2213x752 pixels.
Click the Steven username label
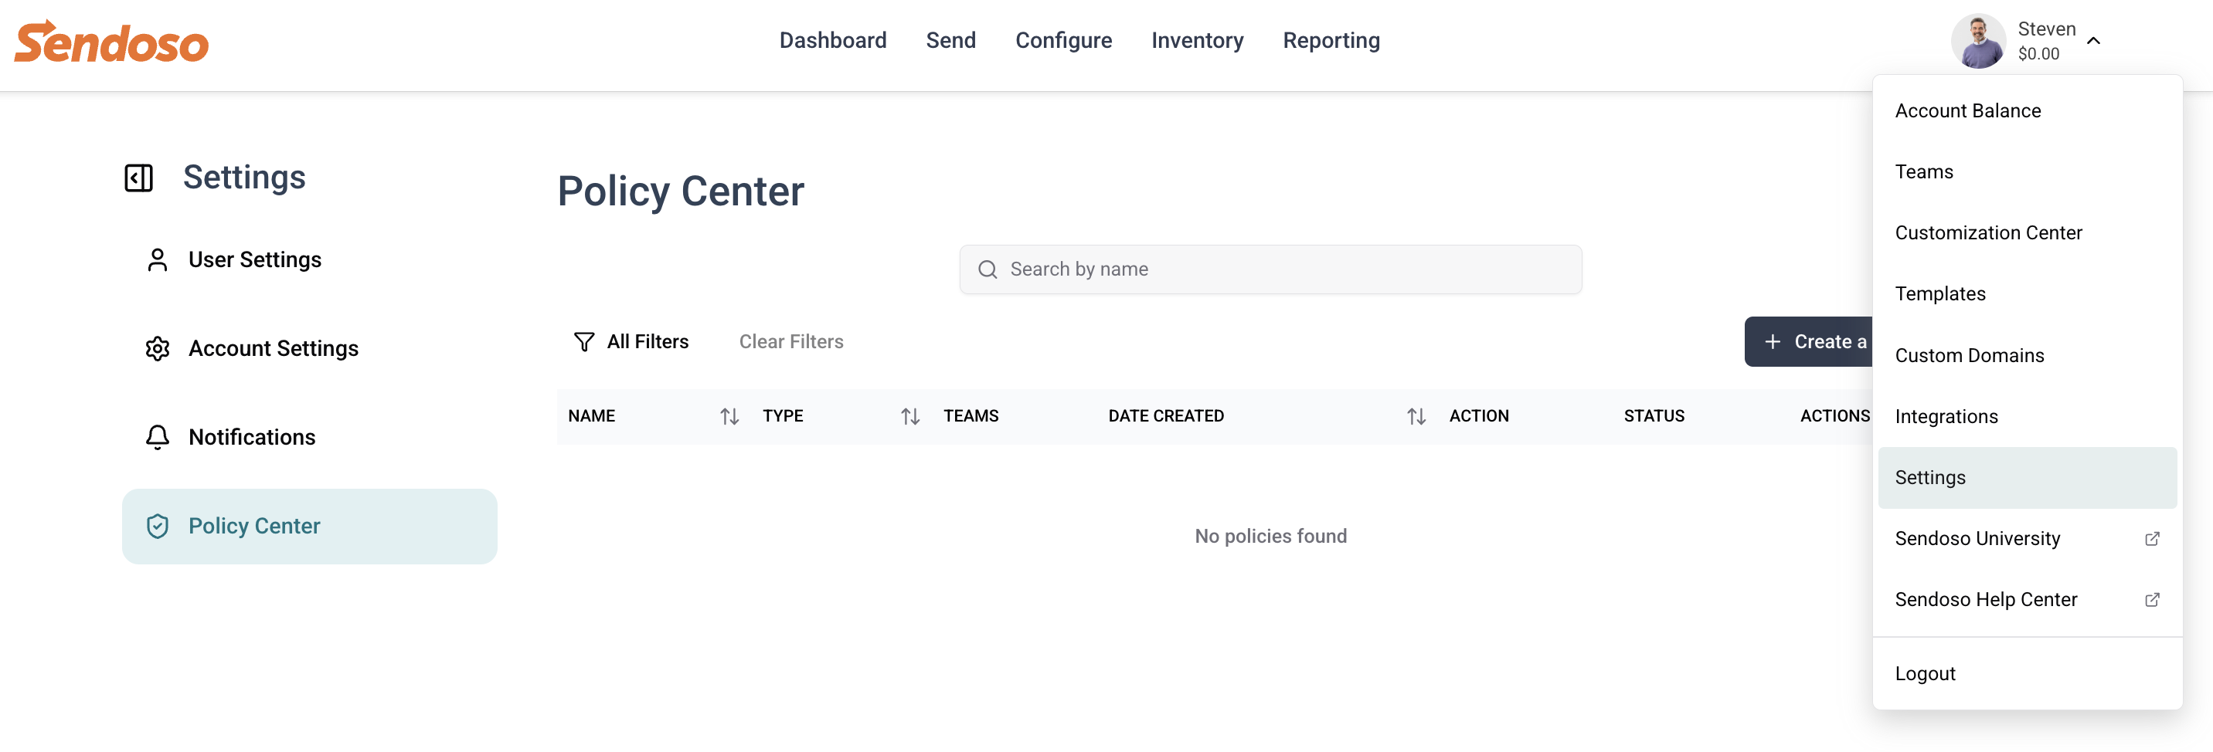click(2046, 29)
